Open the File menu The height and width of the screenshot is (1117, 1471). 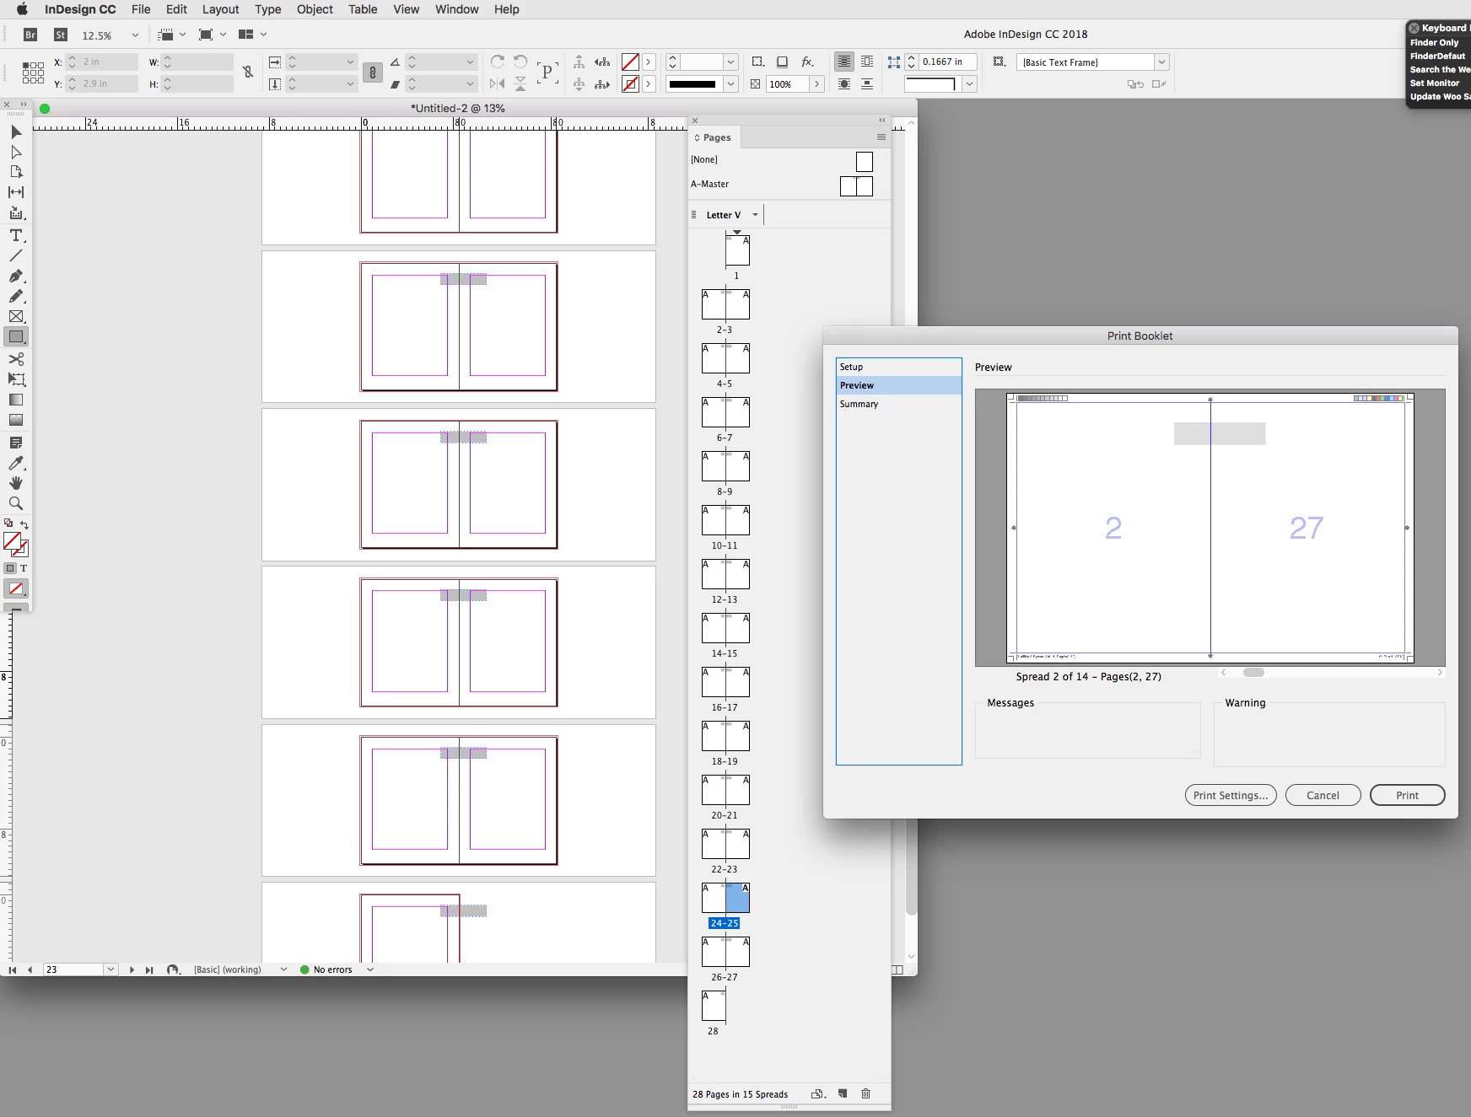point(141,9)
